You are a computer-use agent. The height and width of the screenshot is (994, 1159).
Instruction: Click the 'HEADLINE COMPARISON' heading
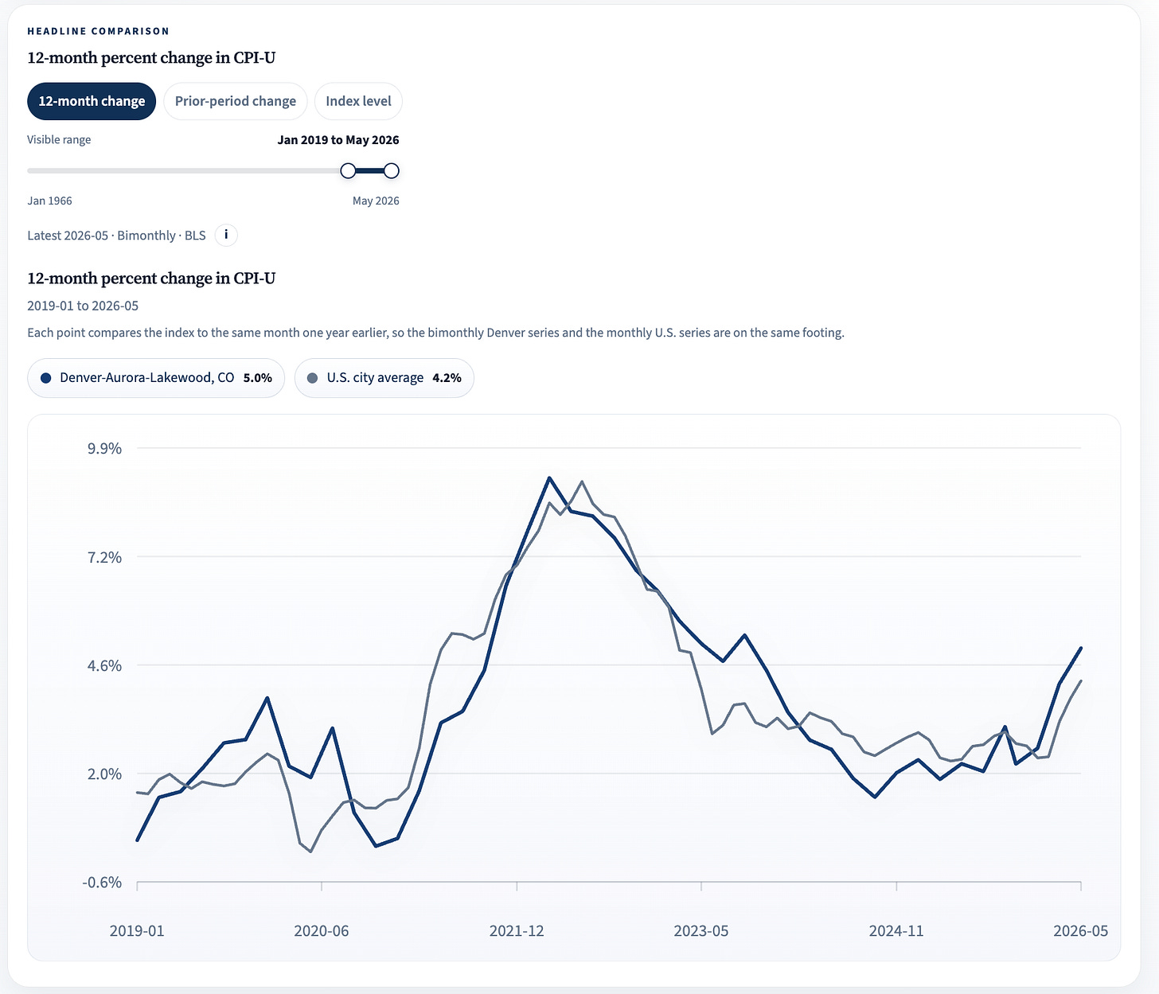(x=98, y=31)
